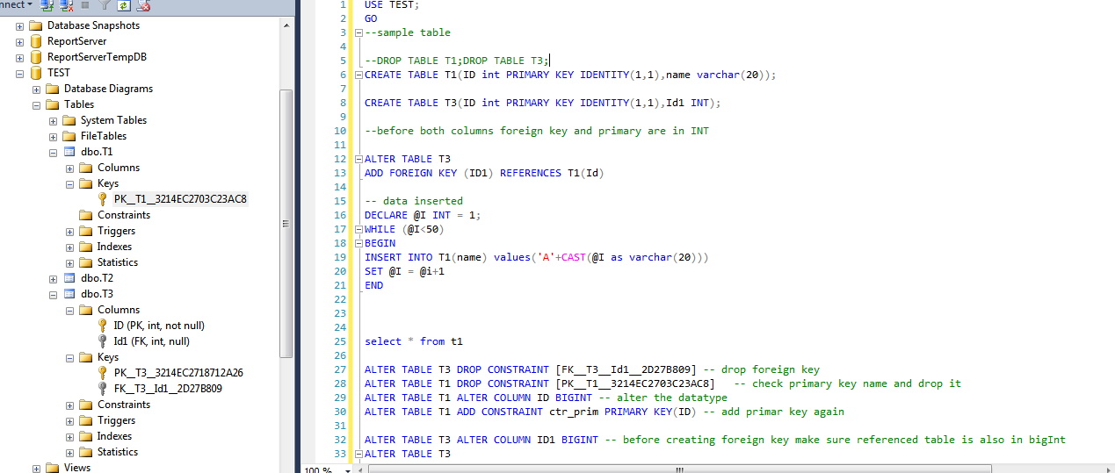The width and height of the screenshot is (1115, 473).
Task: Click line 25 'select * from t1' text
Action: pyautogui.click(x=414, y=341)
